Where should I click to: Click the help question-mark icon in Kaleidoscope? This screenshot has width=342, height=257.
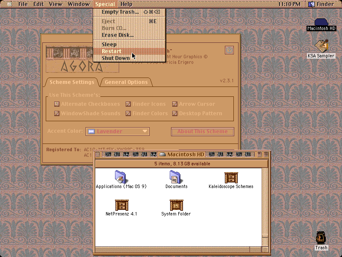(x=229, y=50)
